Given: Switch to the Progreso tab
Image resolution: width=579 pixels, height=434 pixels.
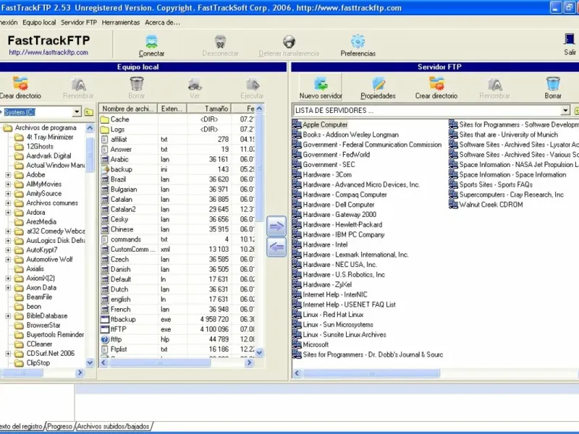Looking at the screenshot, I should pyautogui.click(x=60, y=427).
